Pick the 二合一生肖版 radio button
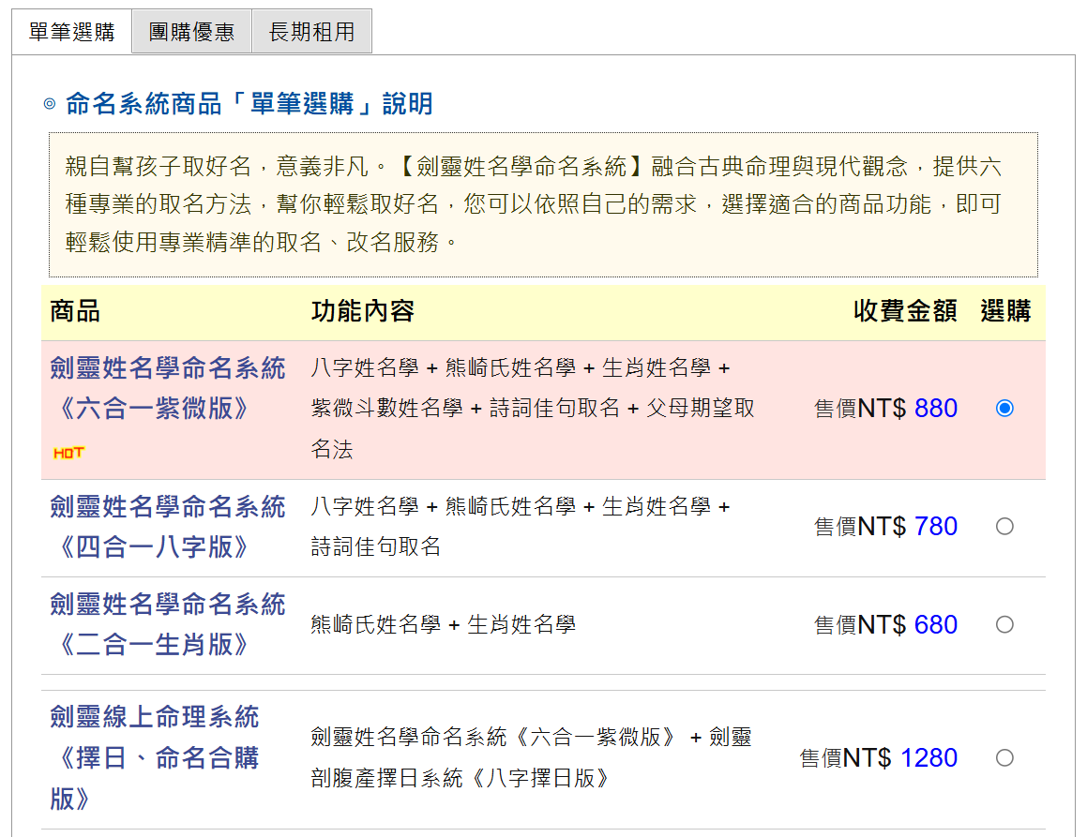Image resolution: width=1087 pixels, height=837 pixels. (x=1004, y=625)
